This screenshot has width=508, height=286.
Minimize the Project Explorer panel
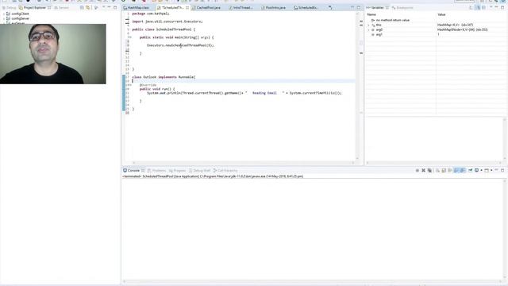pyautogui.click(x=110, y=7)
